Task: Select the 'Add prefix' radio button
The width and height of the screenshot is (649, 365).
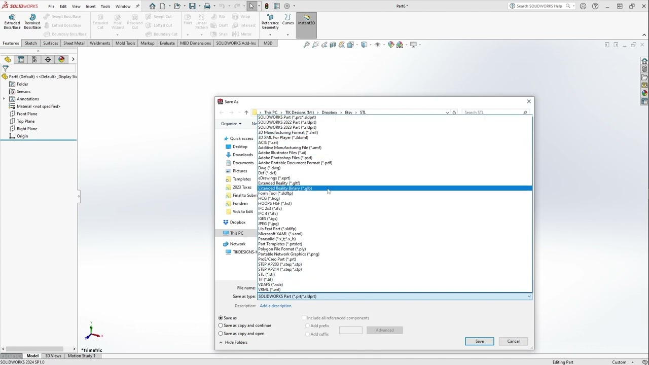Action: 308,326
